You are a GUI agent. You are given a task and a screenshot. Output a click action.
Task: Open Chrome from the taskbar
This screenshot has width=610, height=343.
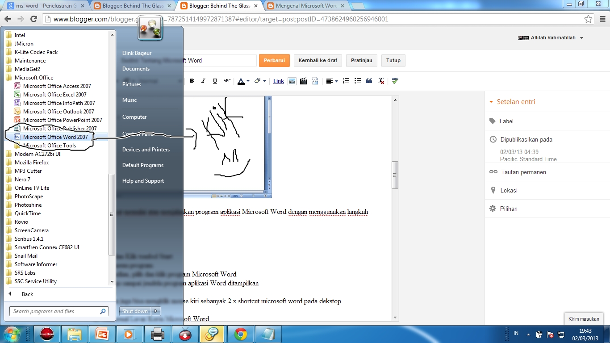pos(241,334)
